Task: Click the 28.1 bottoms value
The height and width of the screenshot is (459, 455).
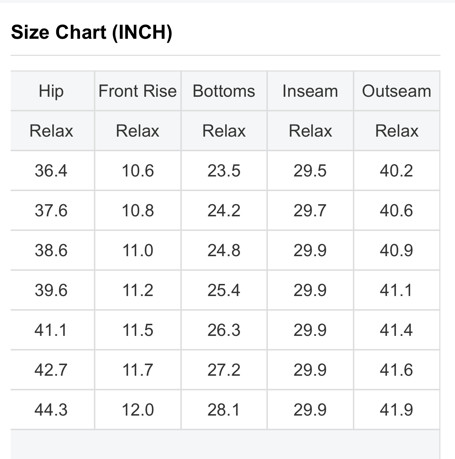Action: (x=224, y=410)
